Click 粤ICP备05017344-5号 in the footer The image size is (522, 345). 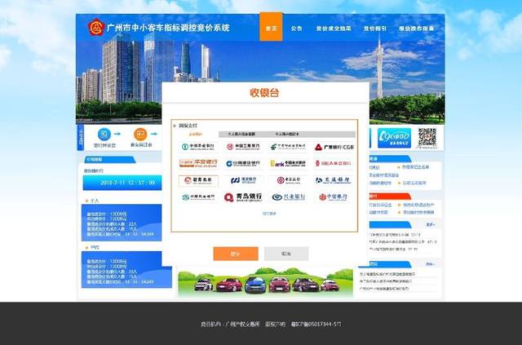316,324
